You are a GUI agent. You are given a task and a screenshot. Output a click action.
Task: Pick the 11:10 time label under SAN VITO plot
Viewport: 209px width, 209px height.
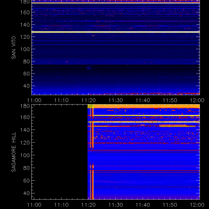[61, 100]
